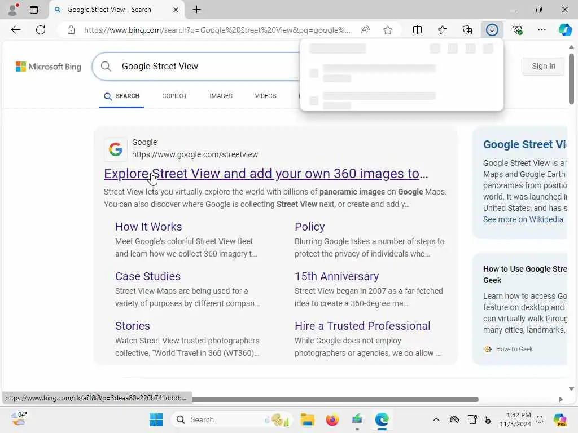This screenshot has width=578, height=433.
Task: Switch to the IMAGES tab
Action: click(x=221, y=96)
